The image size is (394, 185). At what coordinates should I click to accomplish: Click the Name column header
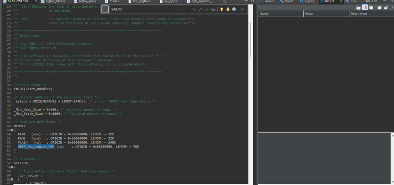point(281,14)
